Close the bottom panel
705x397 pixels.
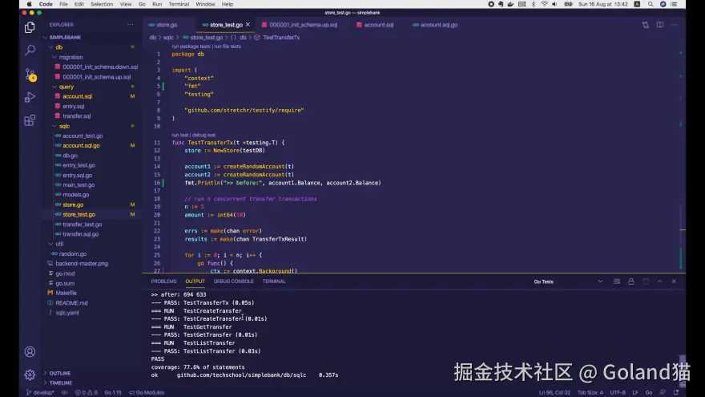pos(674,282)
